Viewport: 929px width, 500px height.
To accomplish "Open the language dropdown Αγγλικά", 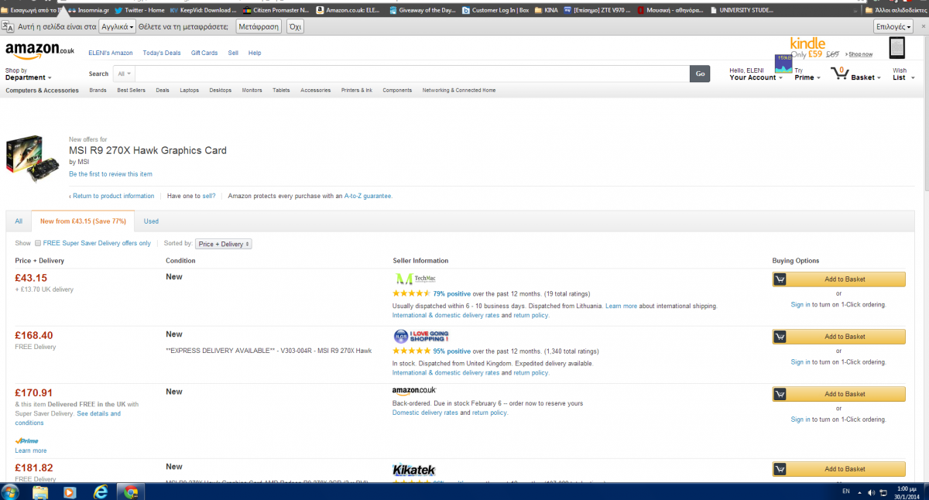I will click(x=118, y=26).
